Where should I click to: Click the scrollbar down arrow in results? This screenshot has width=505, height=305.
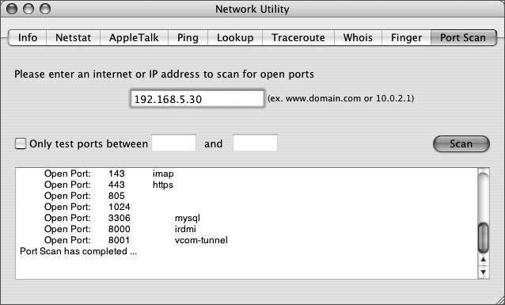pos(483,273)
